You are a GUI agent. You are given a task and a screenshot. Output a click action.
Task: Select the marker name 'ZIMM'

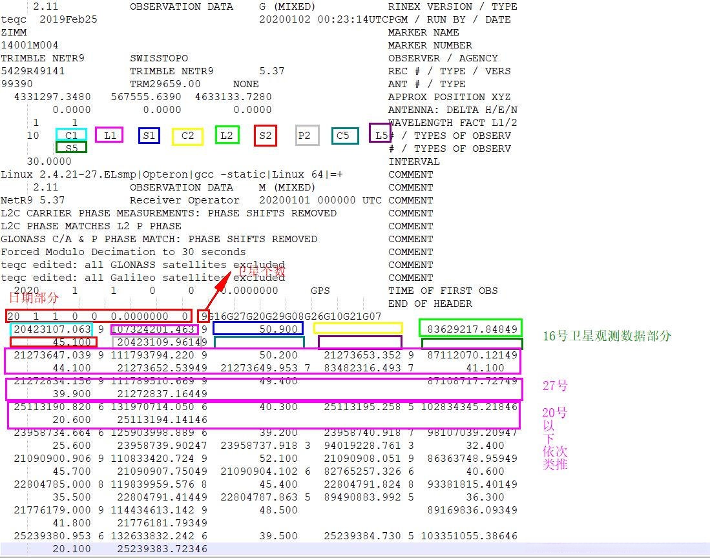[14, 32]
